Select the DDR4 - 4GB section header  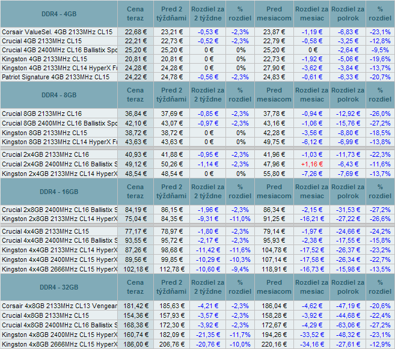[59, 14]
